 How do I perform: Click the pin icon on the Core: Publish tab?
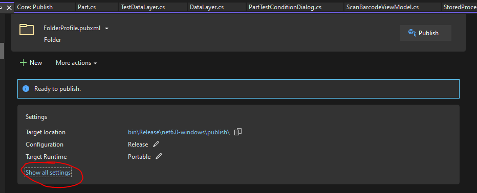click(2, 7)
